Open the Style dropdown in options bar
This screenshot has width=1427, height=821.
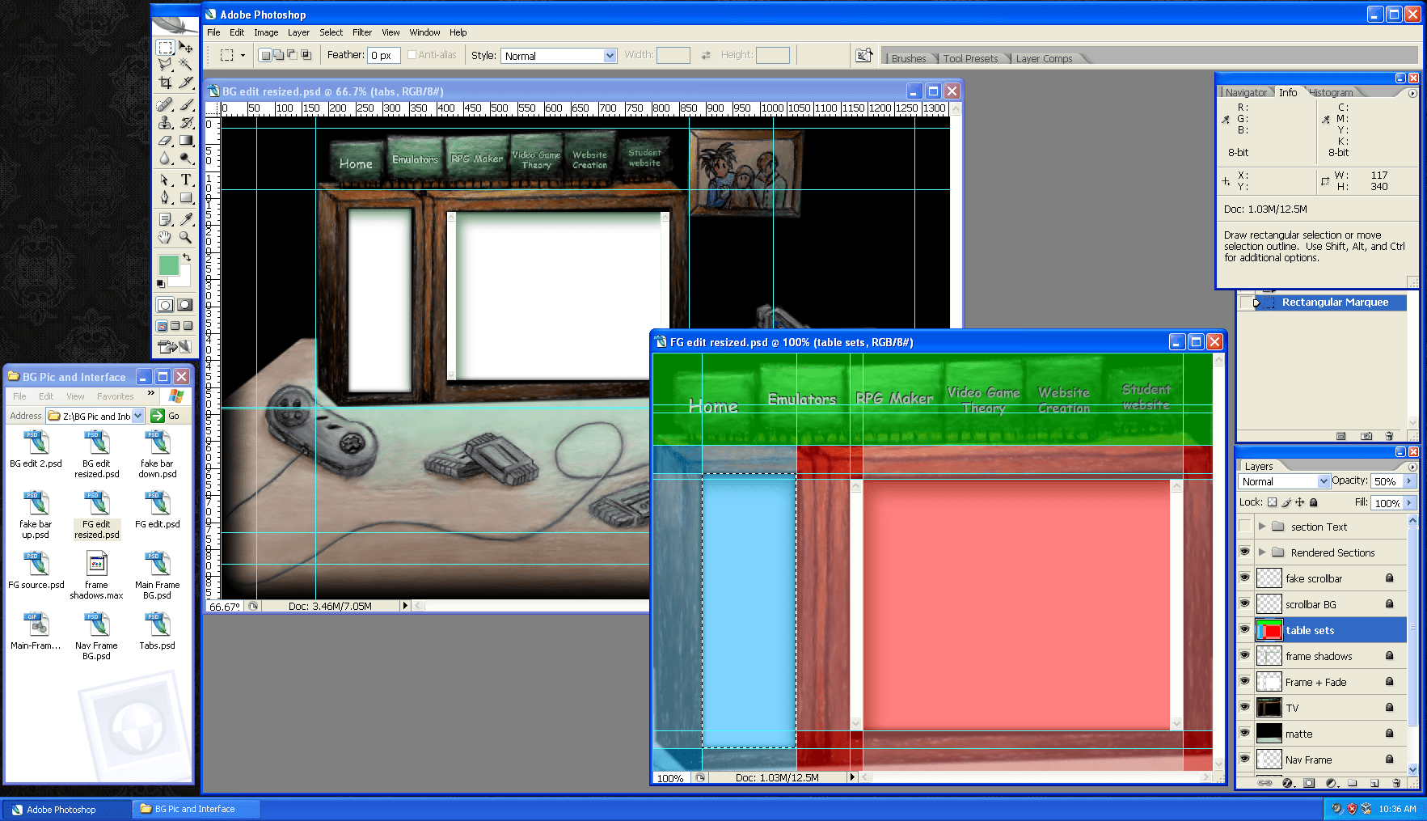tap(610, 55)
